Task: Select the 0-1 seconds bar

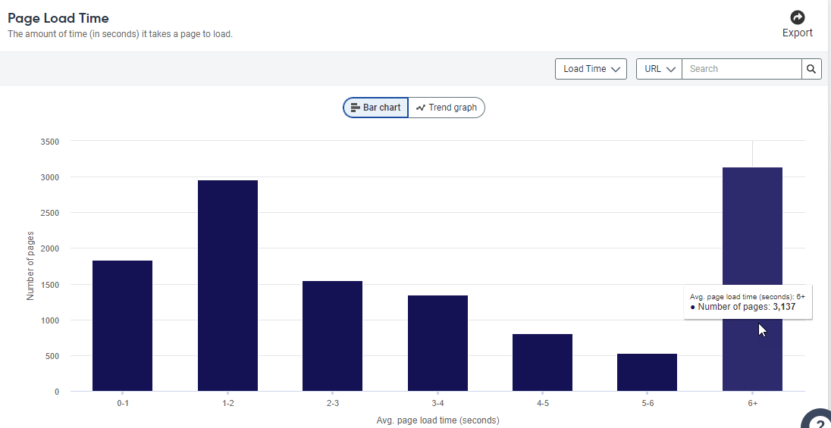Action: (122, 326)
